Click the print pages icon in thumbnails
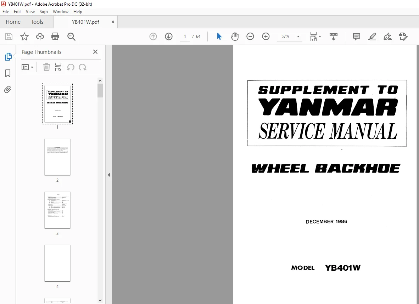The height and width of the screenshot is (304, 419). (x=58, y=67)
